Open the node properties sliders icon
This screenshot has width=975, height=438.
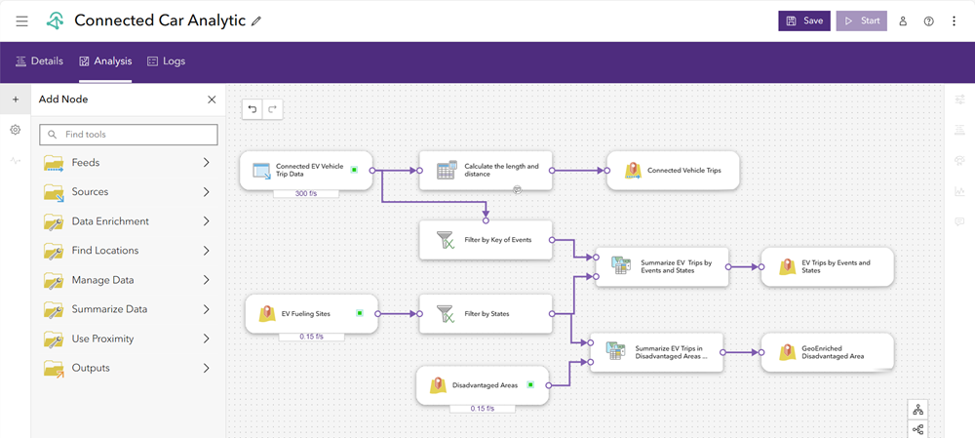[x=959, y=99]
